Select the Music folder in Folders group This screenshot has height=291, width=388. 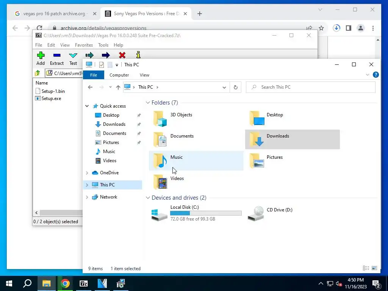[196, 161]
